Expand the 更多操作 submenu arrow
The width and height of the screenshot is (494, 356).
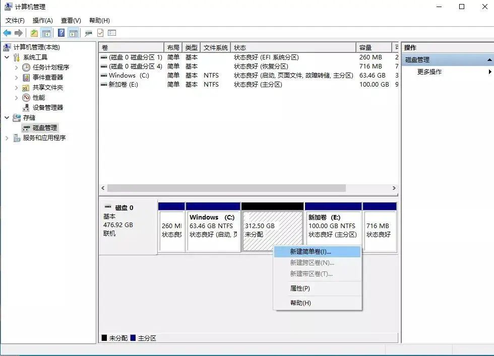click(490, 72)
